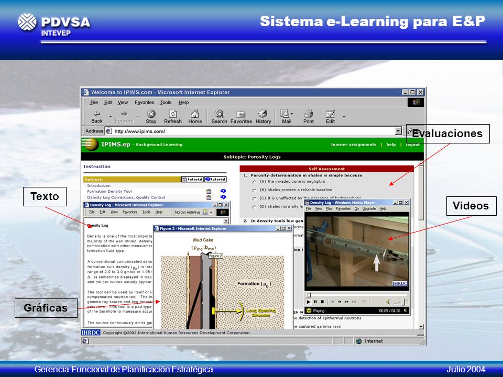The width and height of the screenshot is (503, 377).
Task: Click the audio tutorial header button
Action: coord(215,180)
